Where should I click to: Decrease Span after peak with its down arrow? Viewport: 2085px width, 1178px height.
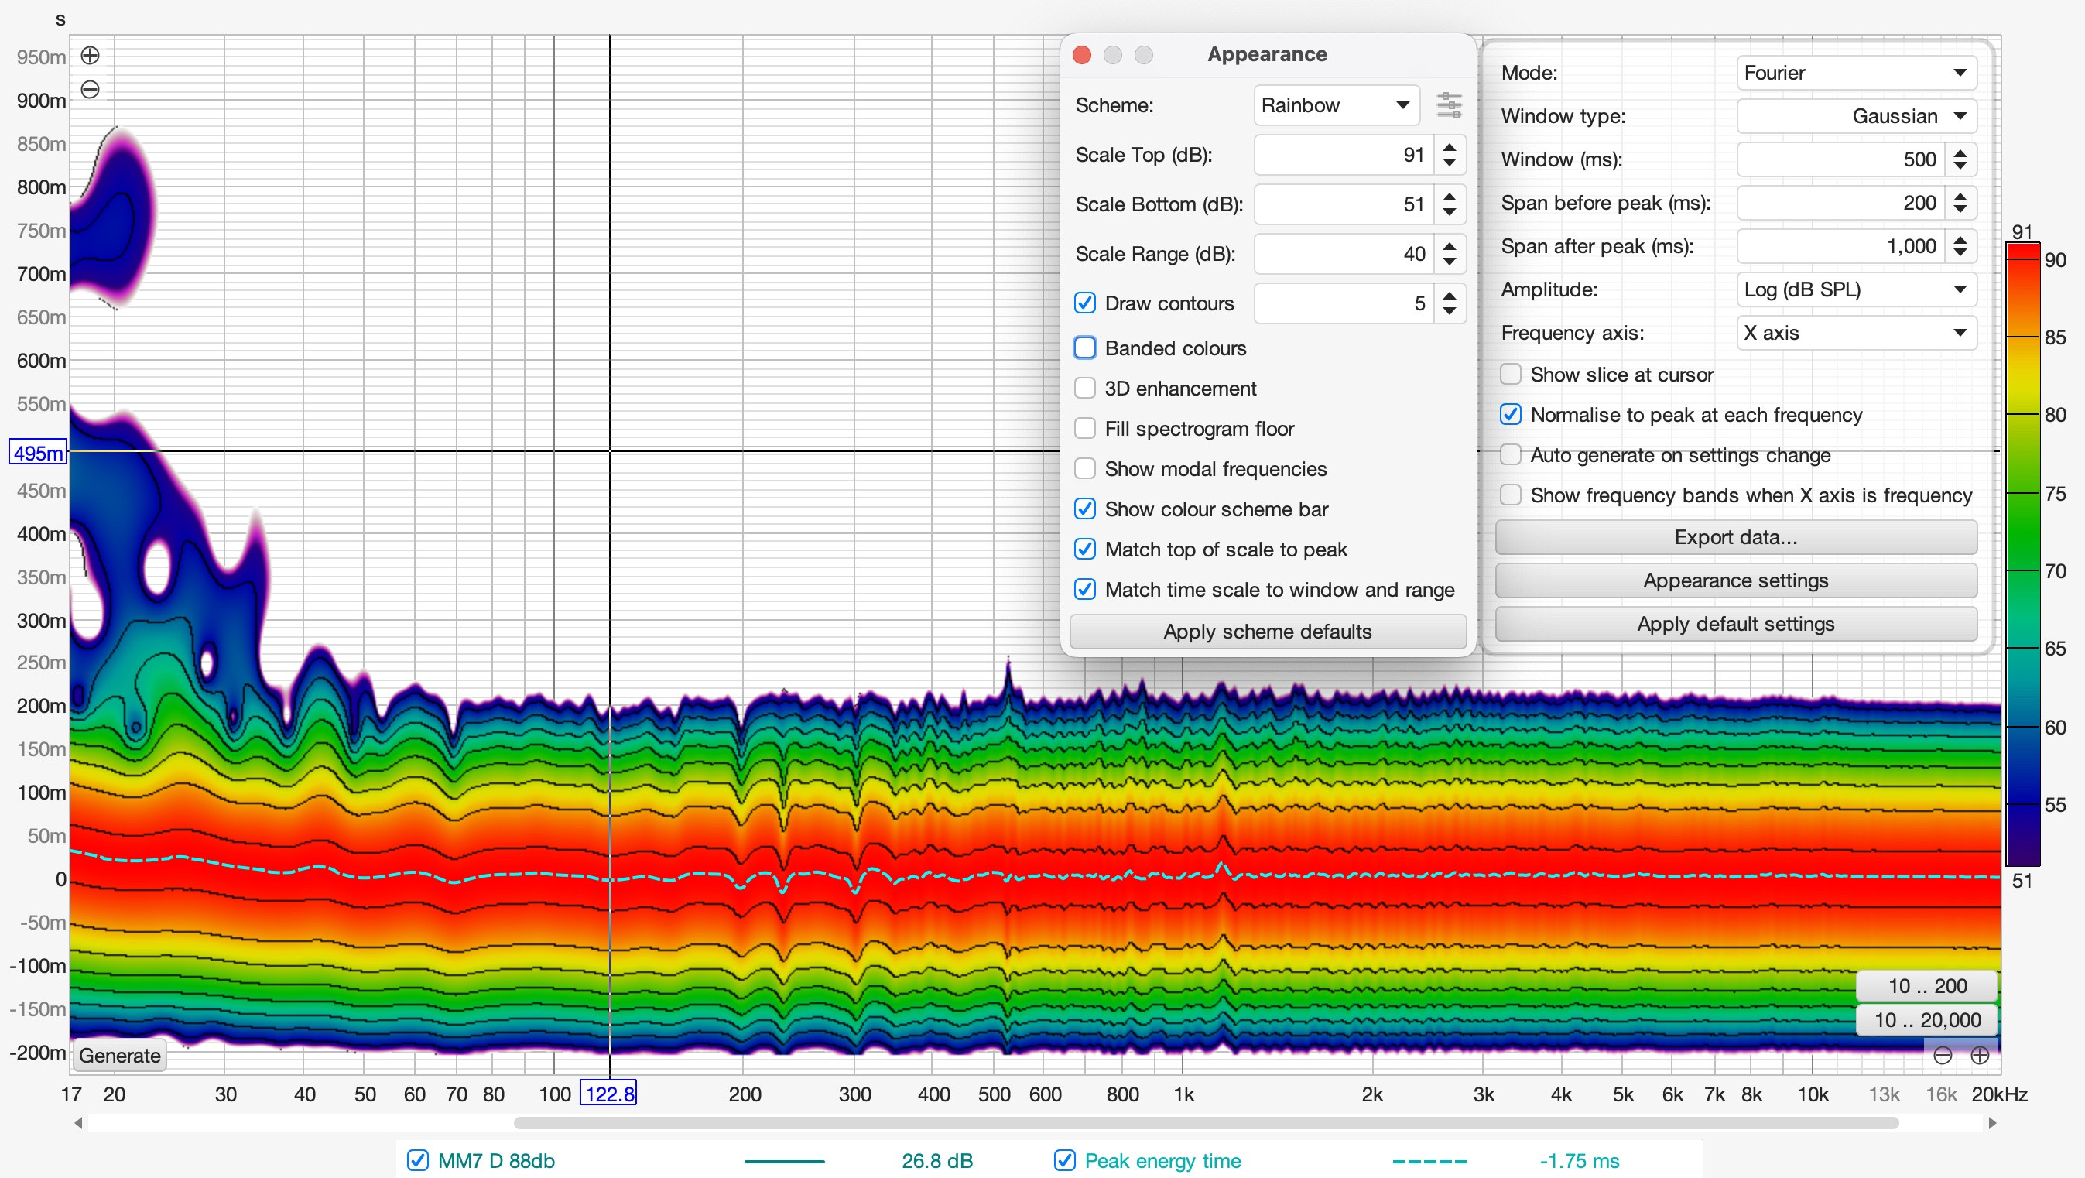1960,254
